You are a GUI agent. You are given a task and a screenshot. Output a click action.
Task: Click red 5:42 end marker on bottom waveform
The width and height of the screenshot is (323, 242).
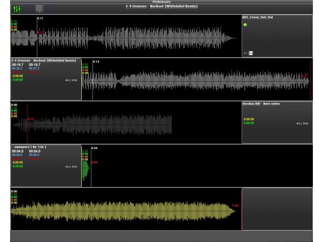tap(235, 206)
